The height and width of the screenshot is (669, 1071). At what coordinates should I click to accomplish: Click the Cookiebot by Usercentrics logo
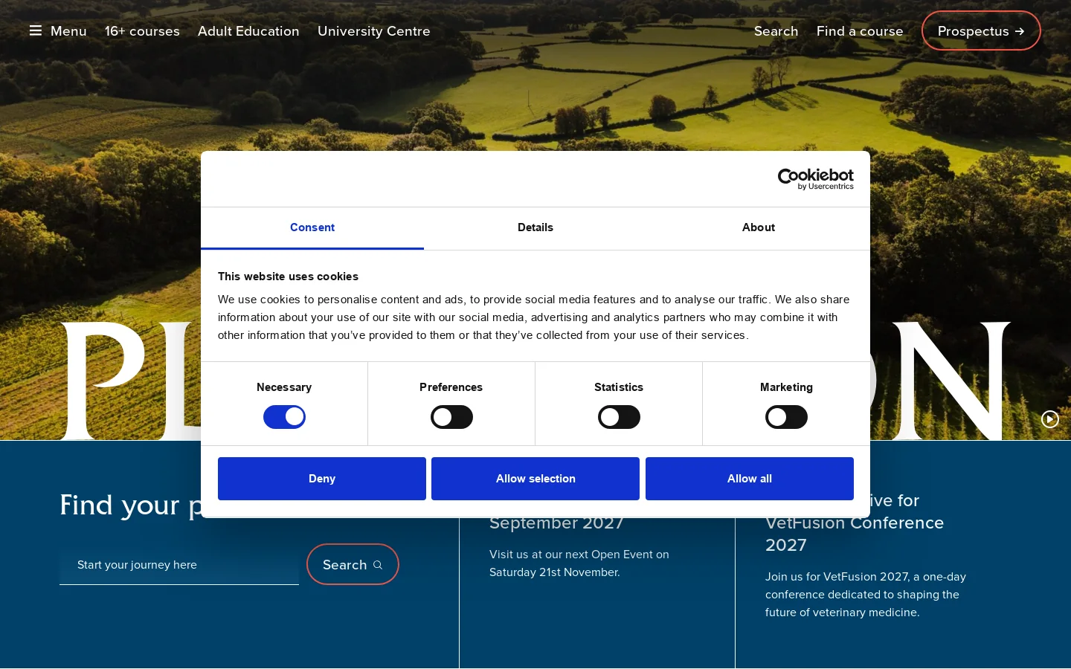coord(815,179)
